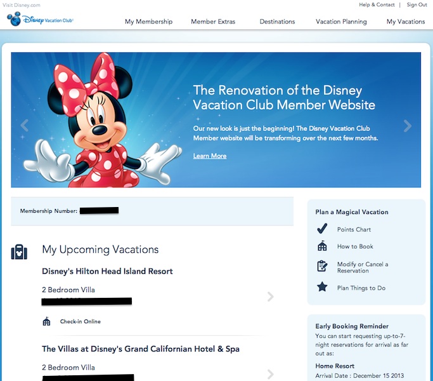The width and height of the screenshot is (433, 381).
Task: Click the Modify or Cancel clipboard icon
Action: 322,266
